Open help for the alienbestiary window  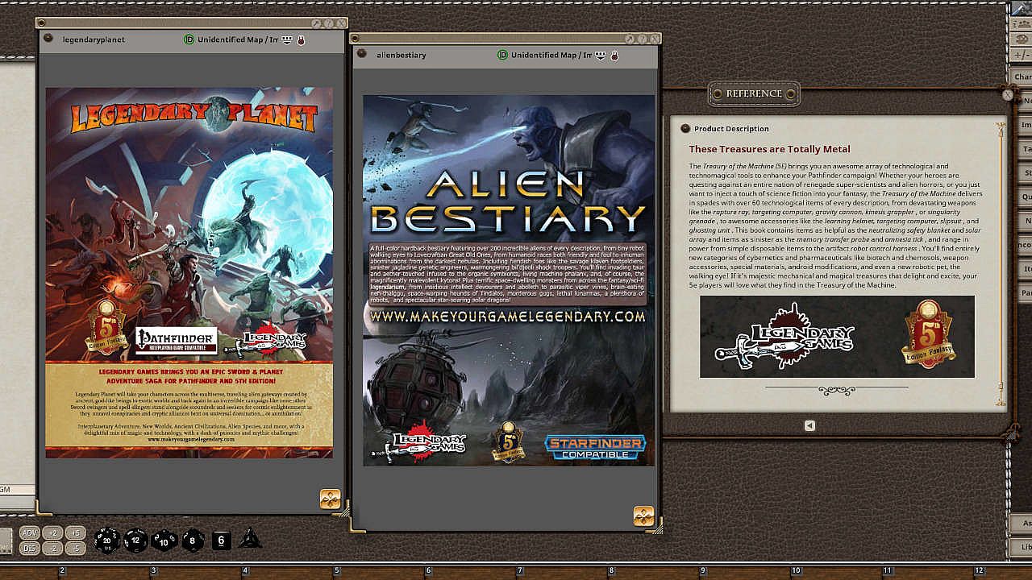(x=643, y=39)
